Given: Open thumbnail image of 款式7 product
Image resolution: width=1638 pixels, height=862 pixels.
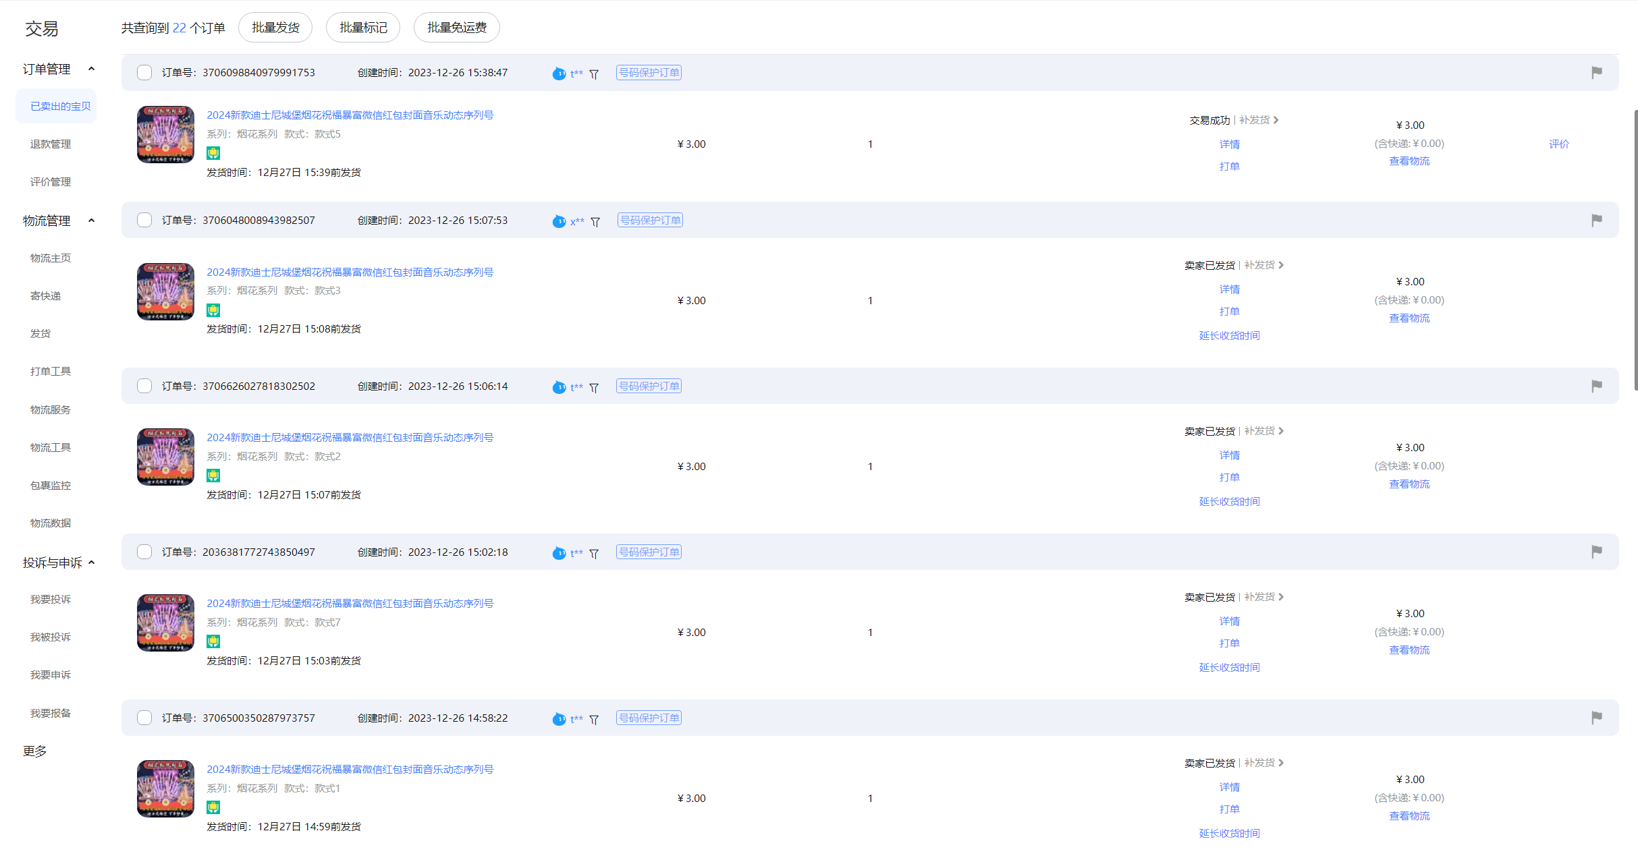Looking at the screenshot, I should [x=165, y=623].
